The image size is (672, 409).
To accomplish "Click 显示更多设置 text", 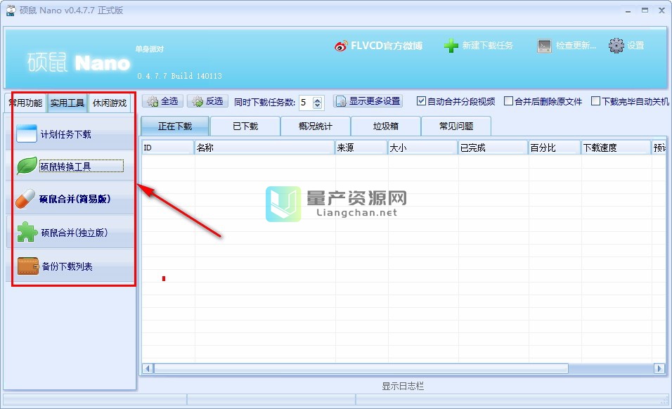I will point(375,101).
